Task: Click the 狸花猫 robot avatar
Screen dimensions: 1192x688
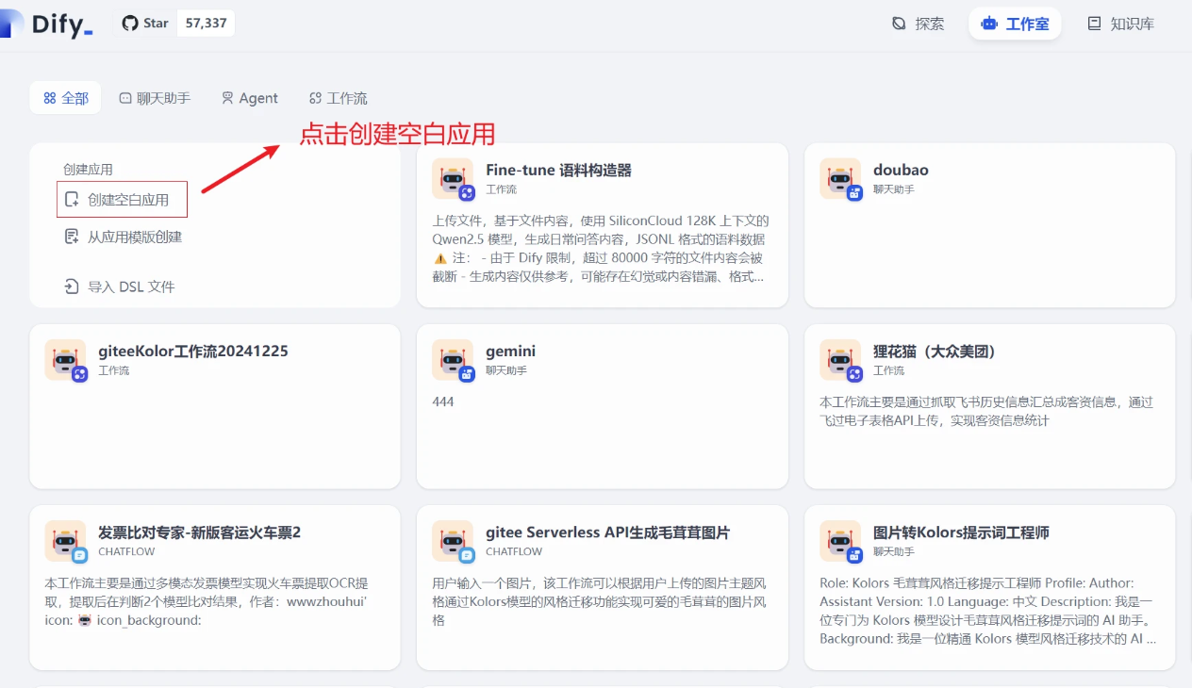Action: coord(840,360)
